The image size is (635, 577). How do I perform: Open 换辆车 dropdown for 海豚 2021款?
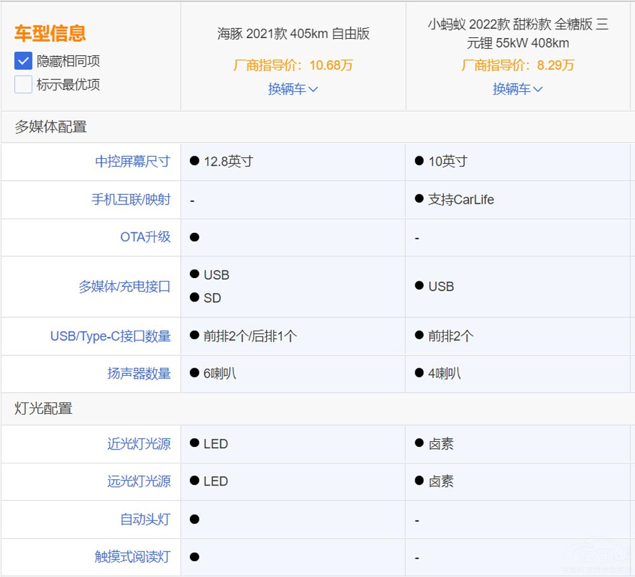tap(293, 89)
